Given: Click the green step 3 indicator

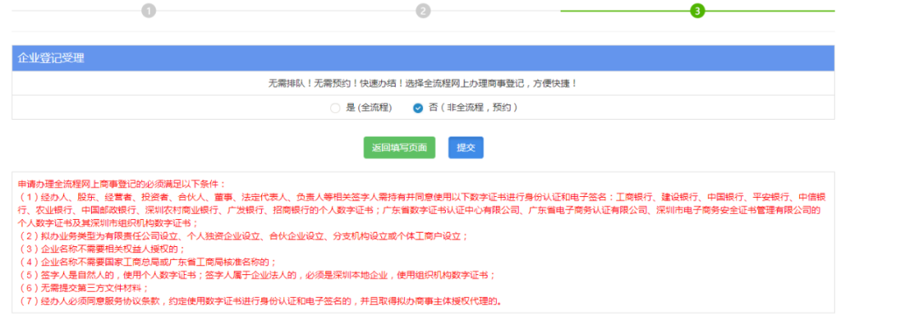Looking at the screenshot, I should (x=697, y=11).
